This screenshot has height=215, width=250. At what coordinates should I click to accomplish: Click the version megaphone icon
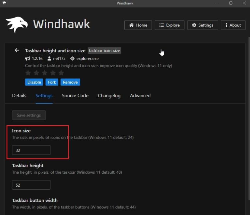(x=28, y=59)
